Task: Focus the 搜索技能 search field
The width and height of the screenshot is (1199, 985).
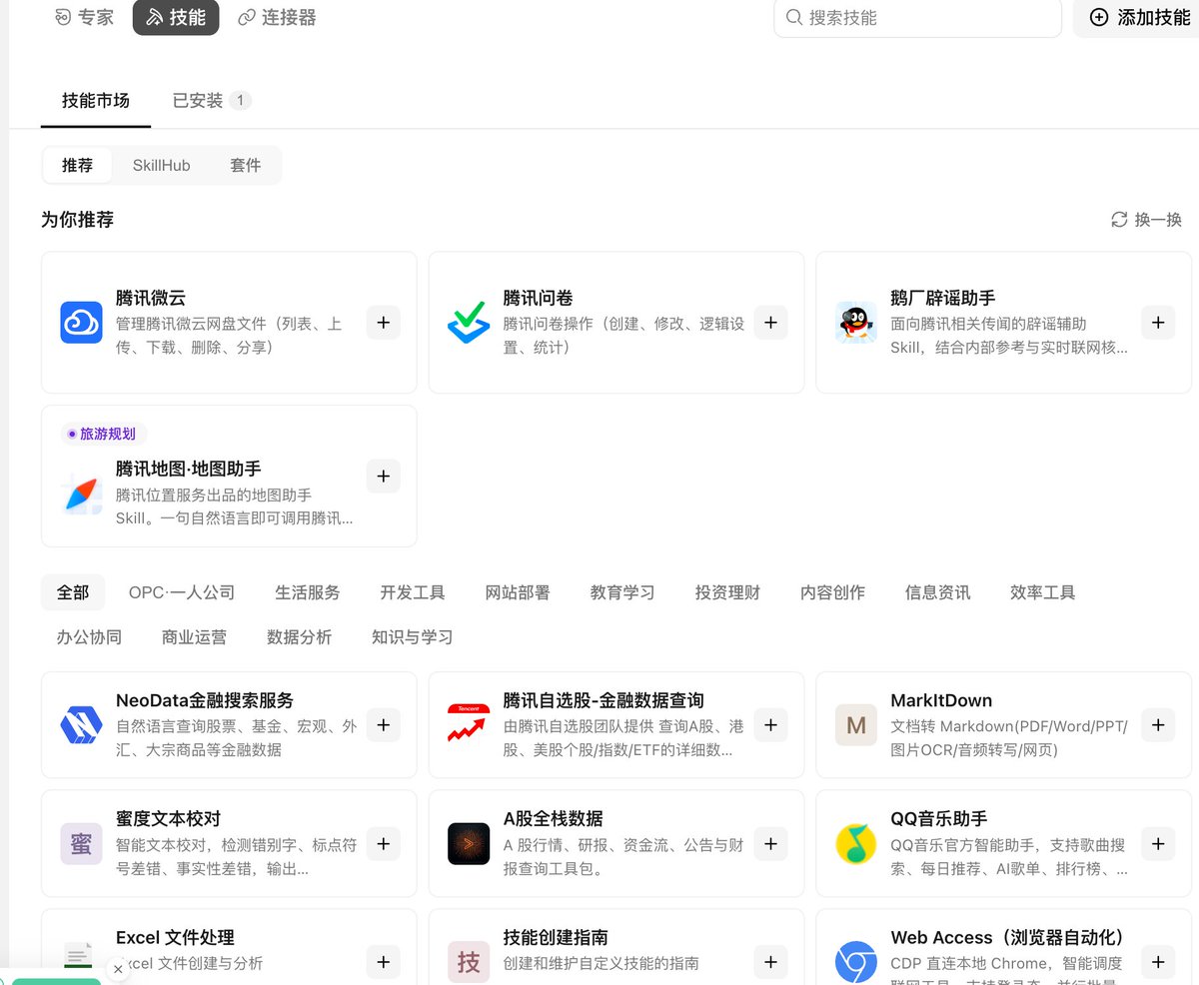Action: 917,17
